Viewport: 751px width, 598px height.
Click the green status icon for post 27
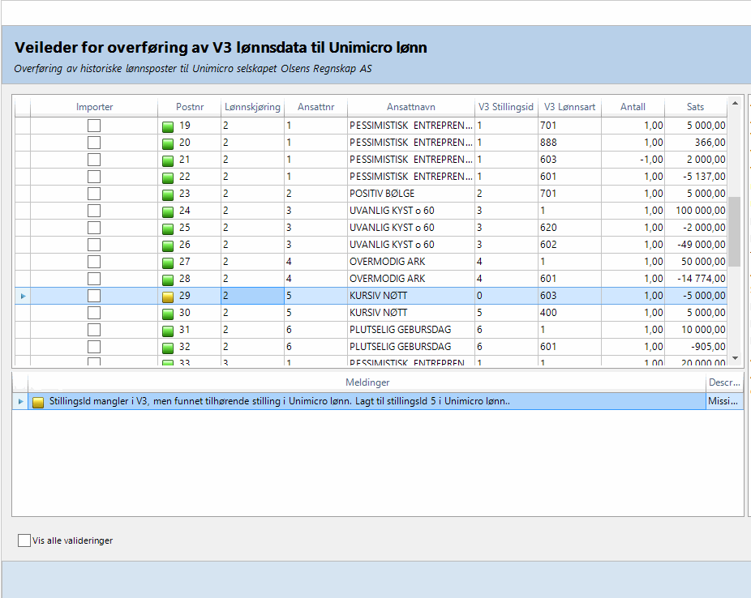tap(168, 263)
